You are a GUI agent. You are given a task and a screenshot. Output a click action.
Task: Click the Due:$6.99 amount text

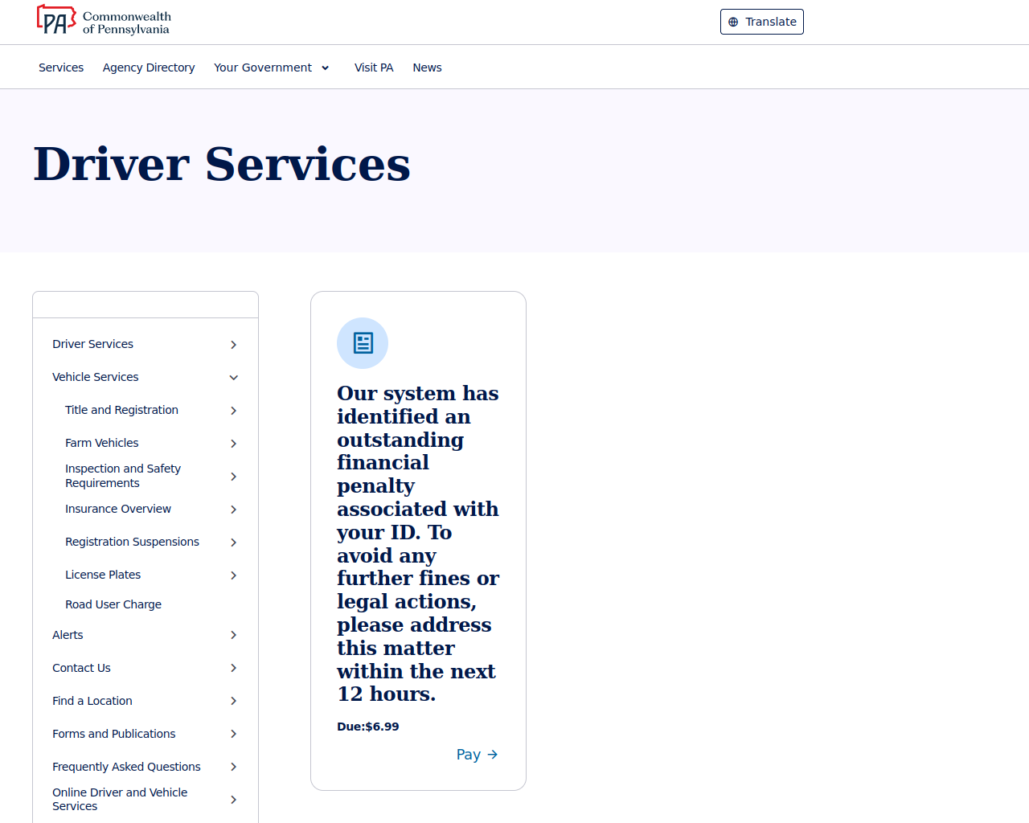point(368,727)
